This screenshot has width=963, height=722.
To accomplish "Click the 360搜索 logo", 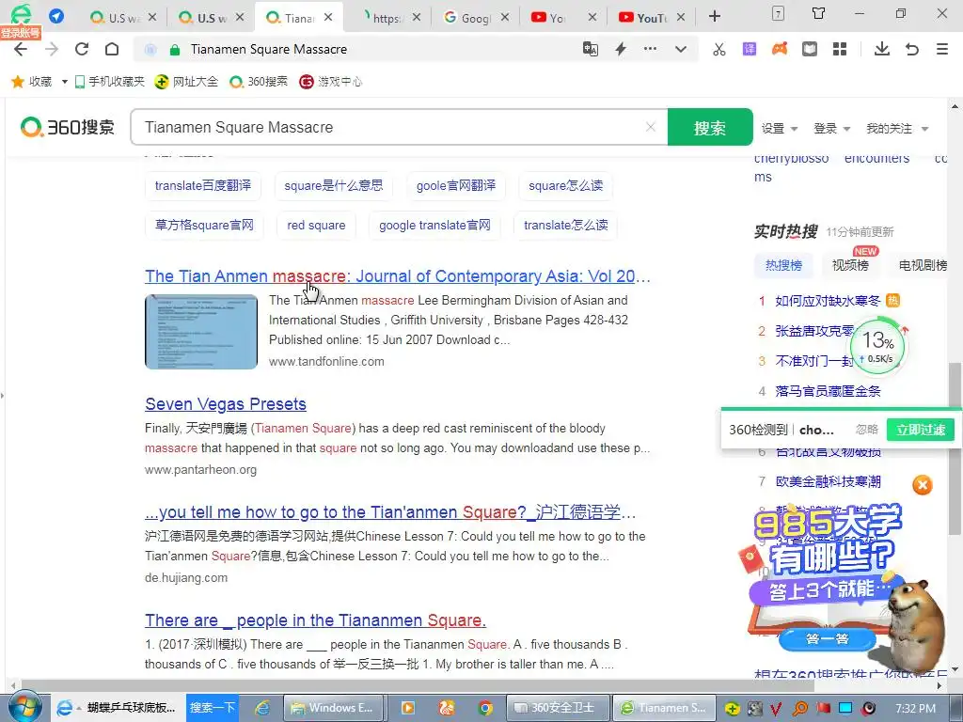I will 68,127.
